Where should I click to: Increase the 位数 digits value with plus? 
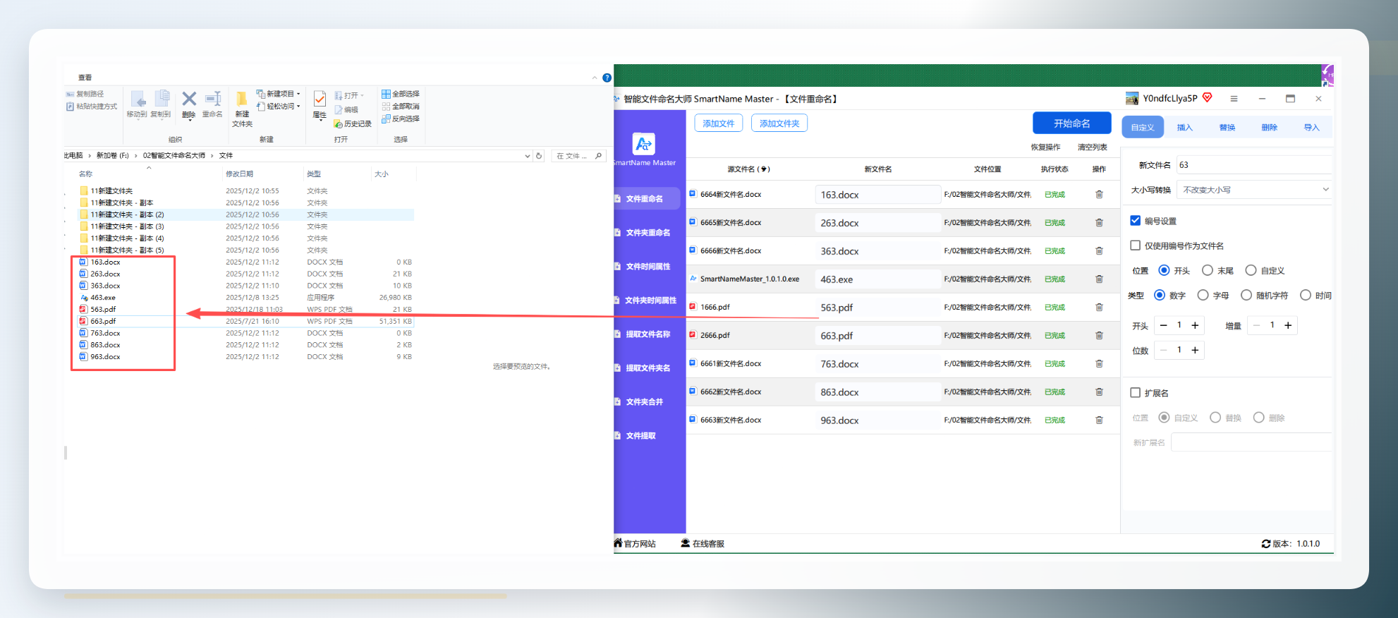point(1195,350)
